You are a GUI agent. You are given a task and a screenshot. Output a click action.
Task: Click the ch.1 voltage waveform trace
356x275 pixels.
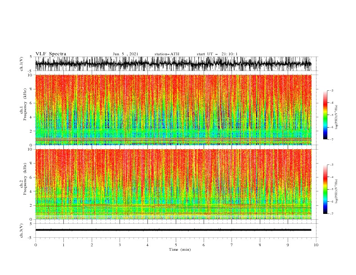[173, 64]
